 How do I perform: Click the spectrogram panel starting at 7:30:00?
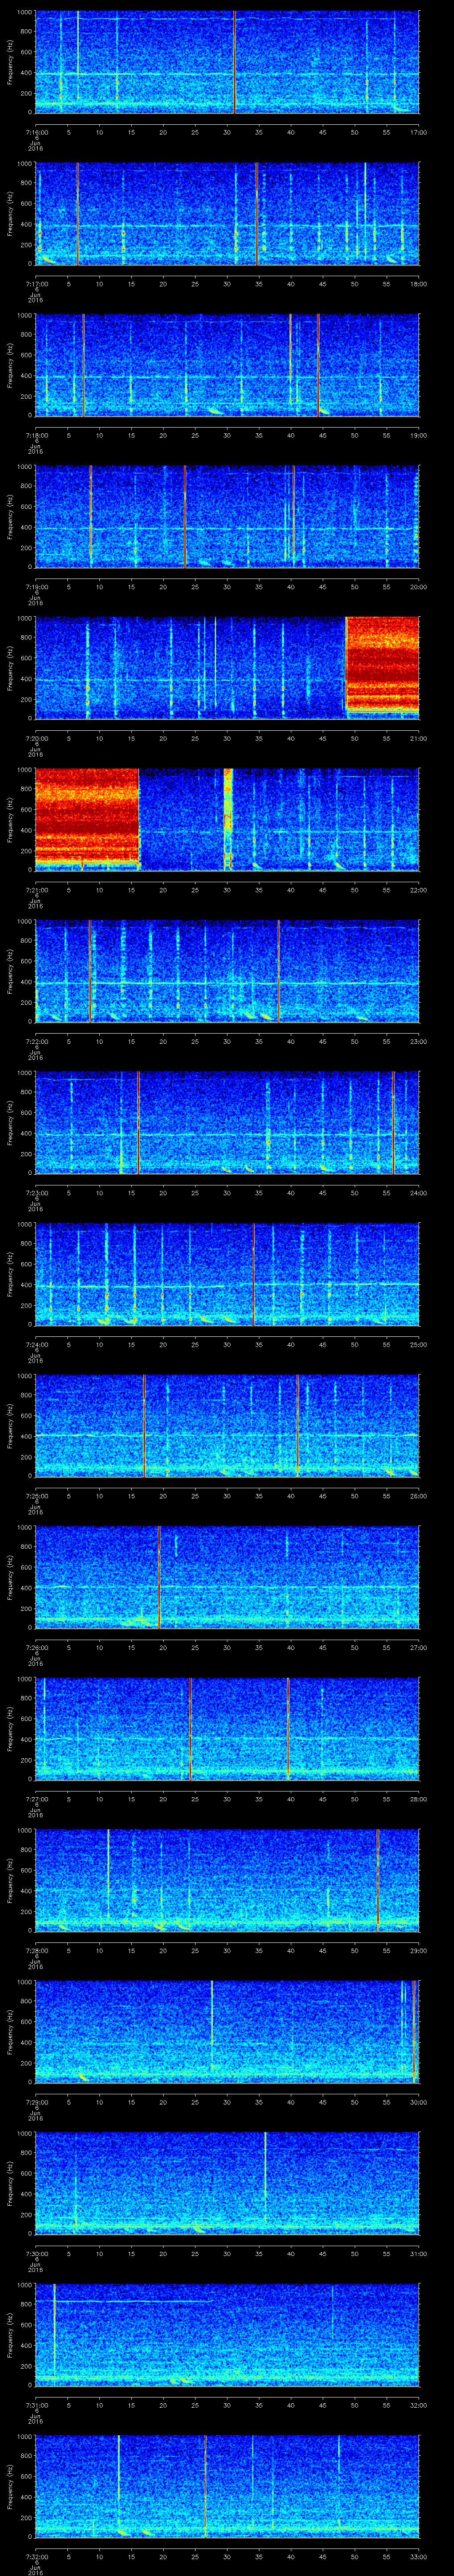point(227,2184)
